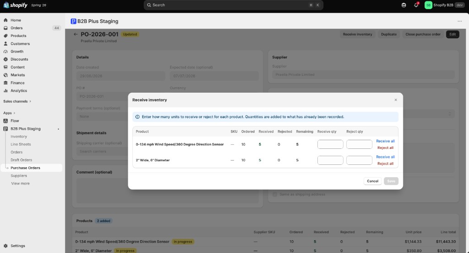Viewport: 469px width, 253px height.
Task: Open the notifications bell
Action: pyautogui.click(x=416, y=5)
